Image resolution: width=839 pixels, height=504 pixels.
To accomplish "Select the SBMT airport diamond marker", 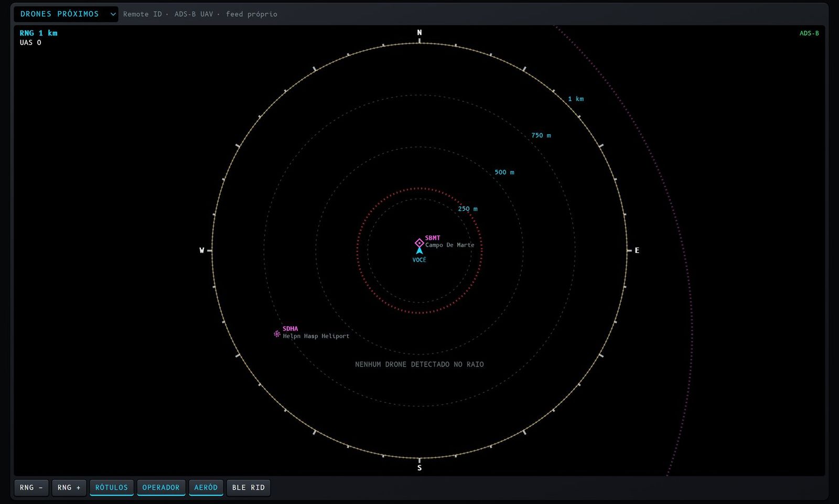I will [419, 243].
